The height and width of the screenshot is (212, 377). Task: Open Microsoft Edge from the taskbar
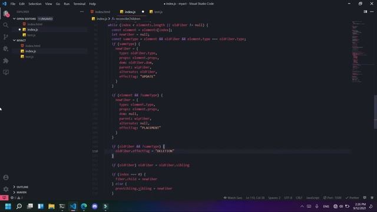(84, 206)
